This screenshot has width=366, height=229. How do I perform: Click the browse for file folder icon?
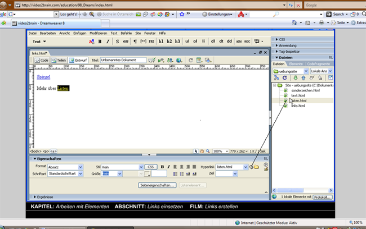pyautogui.click(x=256, y=167)
